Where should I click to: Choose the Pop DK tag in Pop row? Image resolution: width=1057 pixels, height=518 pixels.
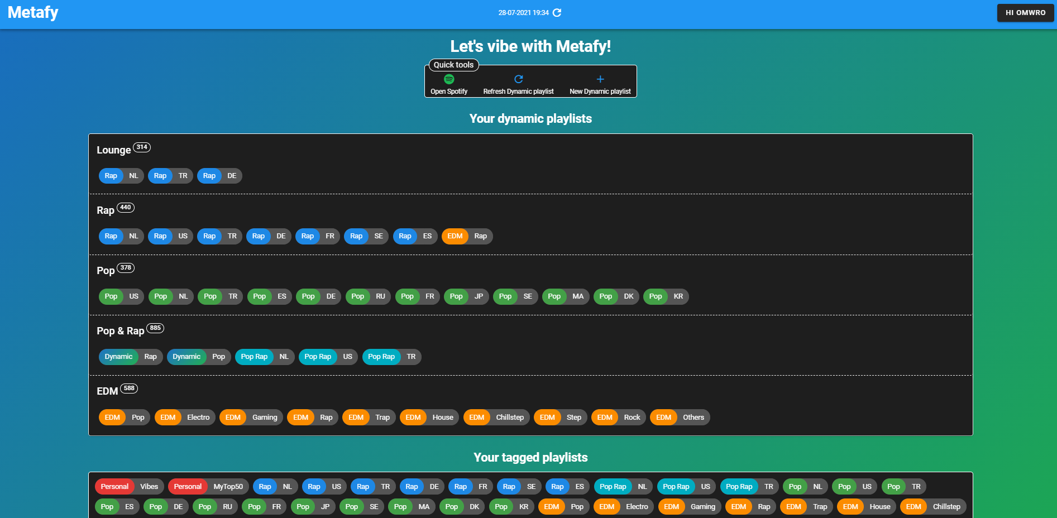(616, 296)
